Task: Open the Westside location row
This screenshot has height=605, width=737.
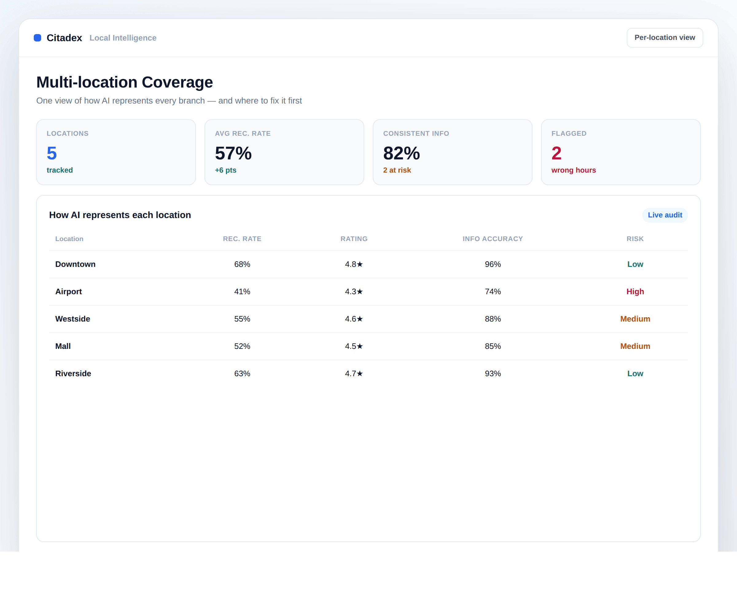Action: pyautogui.click(x=368, y=319)
